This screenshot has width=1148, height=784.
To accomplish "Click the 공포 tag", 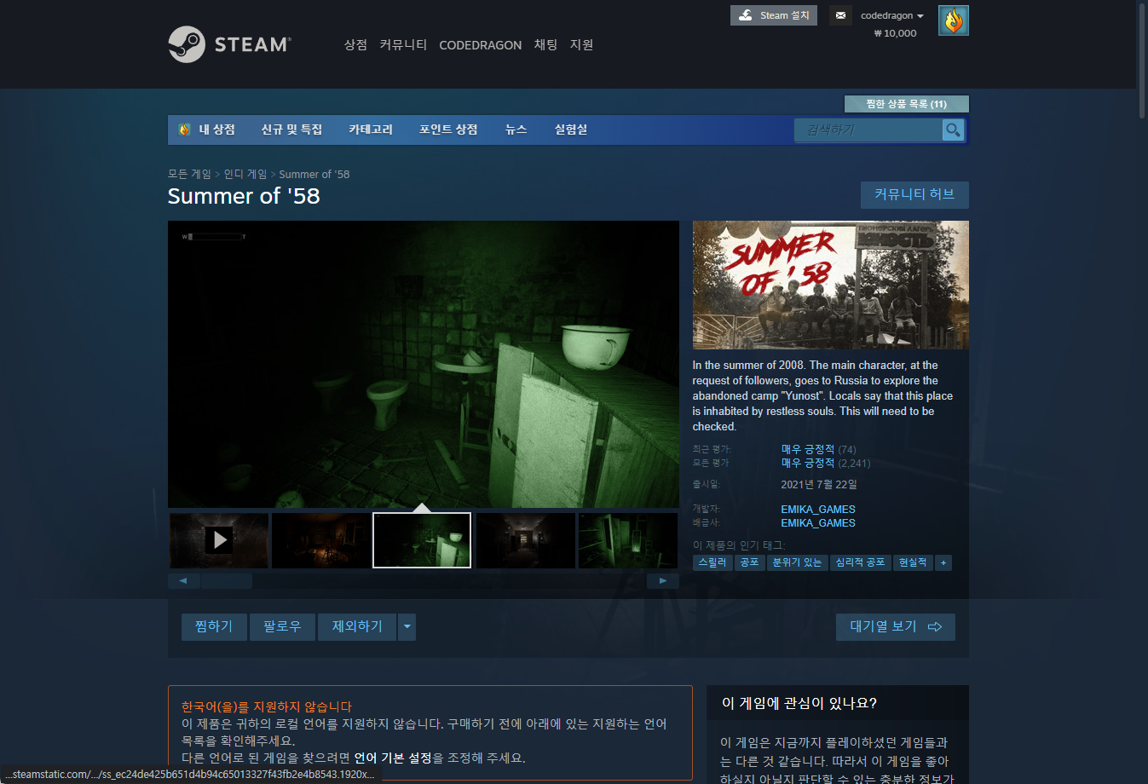I will [x=750, y=562].
